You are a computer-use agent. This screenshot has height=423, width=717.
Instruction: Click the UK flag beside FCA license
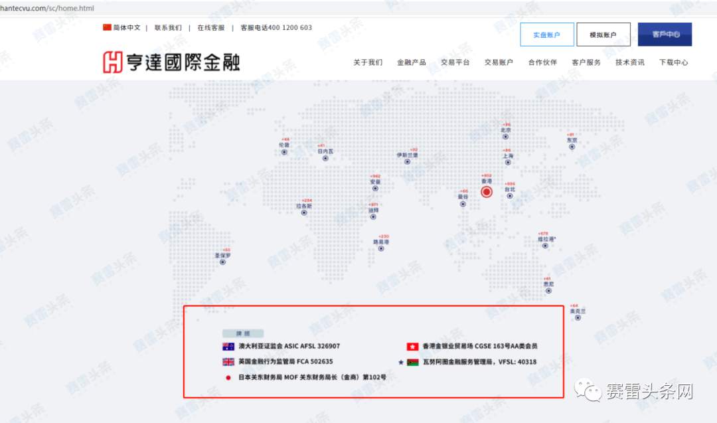(x=228, y=362)
